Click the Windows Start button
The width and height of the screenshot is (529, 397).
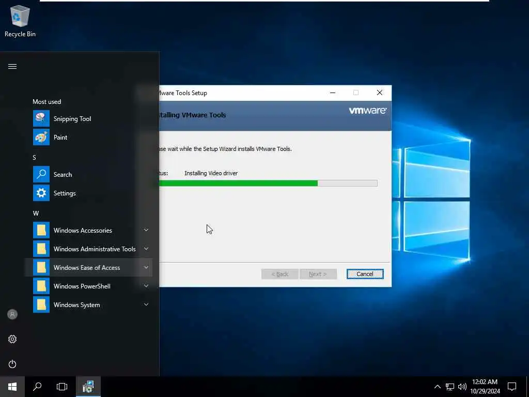click(12, 387)
